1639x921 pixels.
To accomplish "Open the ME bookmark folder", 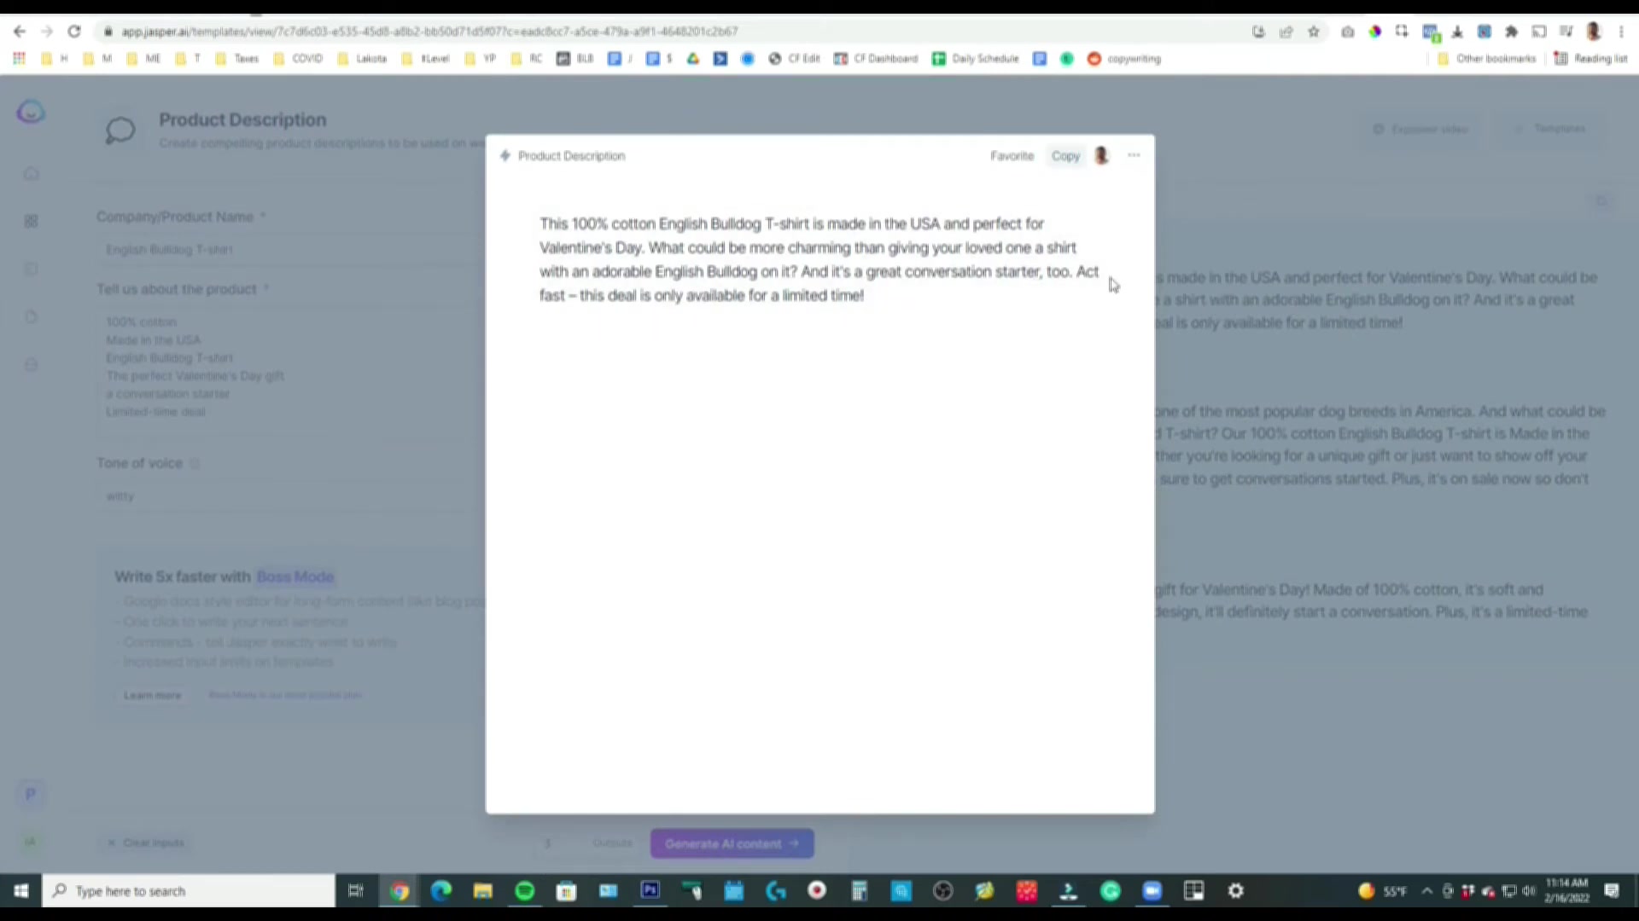I will click(x=143, y=59).
